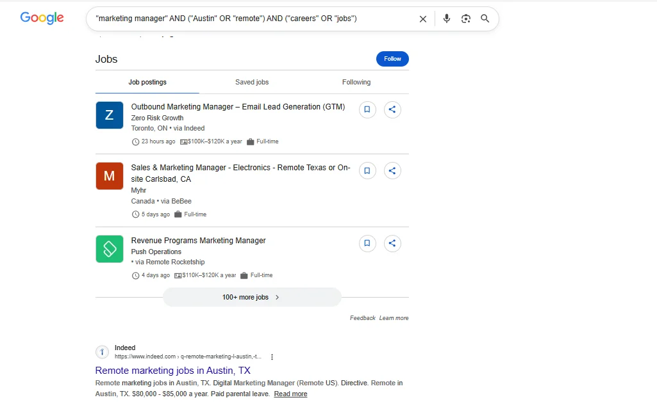This screenshot has width=657, height=409.
Task: Bookmark the Revenue Programs Marketing Manager job
Action: point(367,243)
